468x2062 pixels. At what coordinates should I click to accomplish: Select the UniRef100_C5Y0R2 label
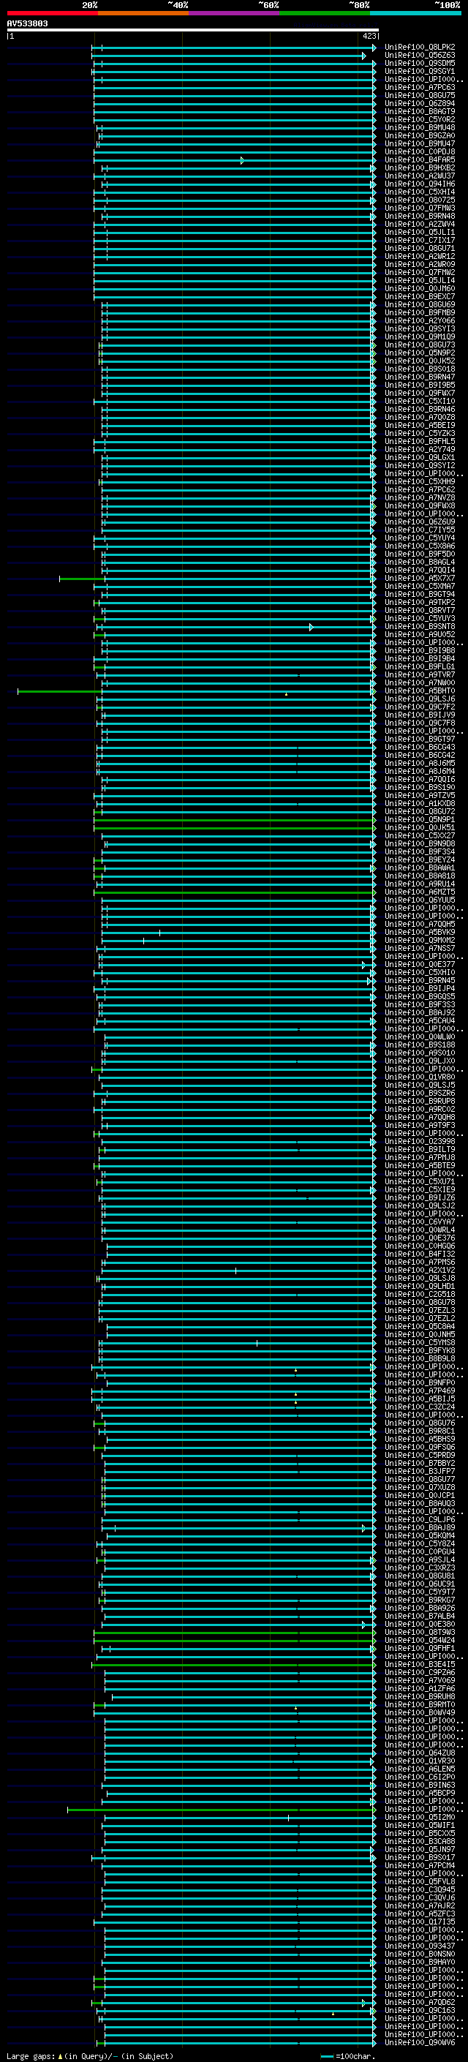(420, 120)
